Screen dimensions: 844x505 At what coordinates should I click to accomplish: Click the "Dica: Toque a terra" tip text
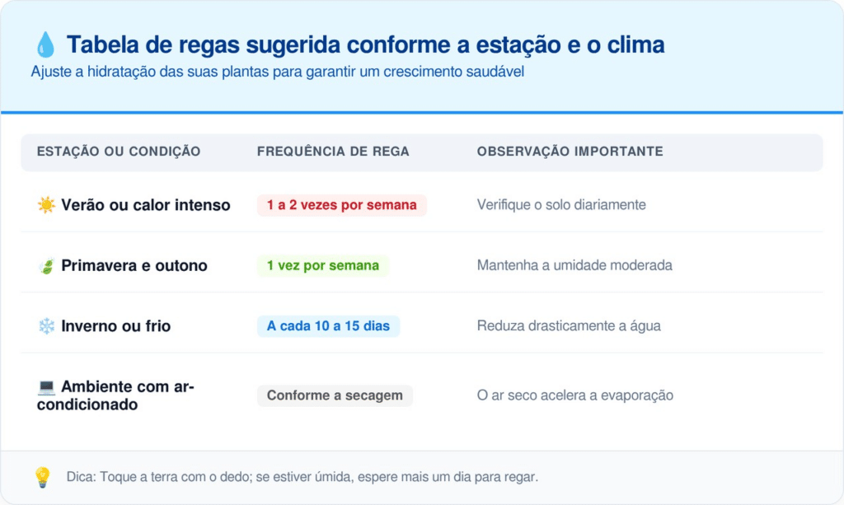[x=302, y=477]
